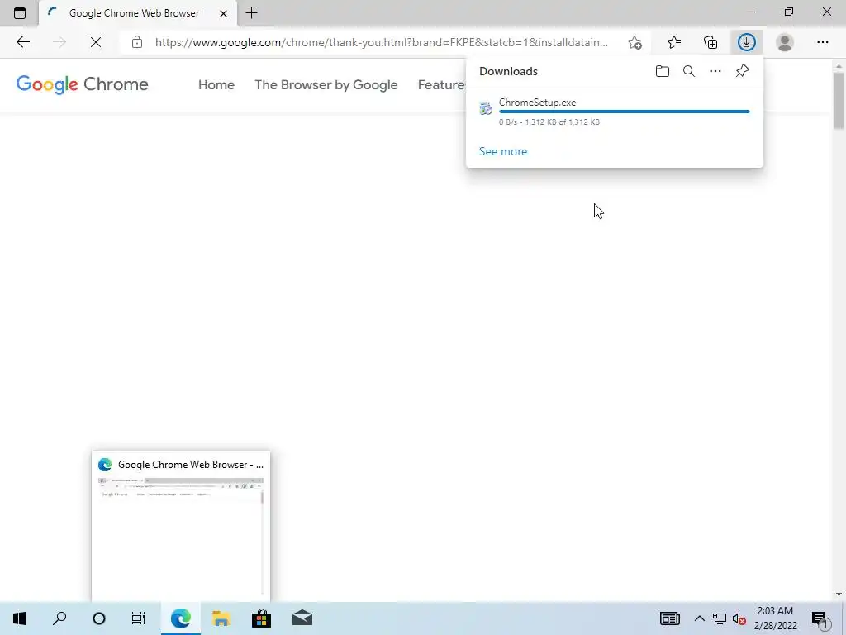This screenshot has height=635, width=846.
Task: Open Cortana from the taskbar
Action: click(99, 618)
